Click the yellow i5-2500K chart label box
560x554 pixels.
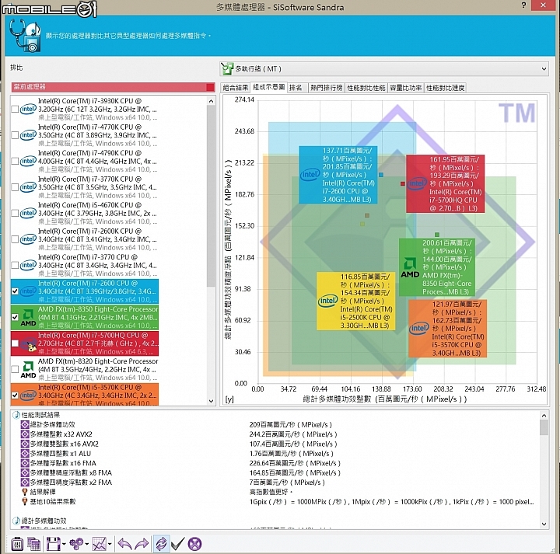pos(355,301)
